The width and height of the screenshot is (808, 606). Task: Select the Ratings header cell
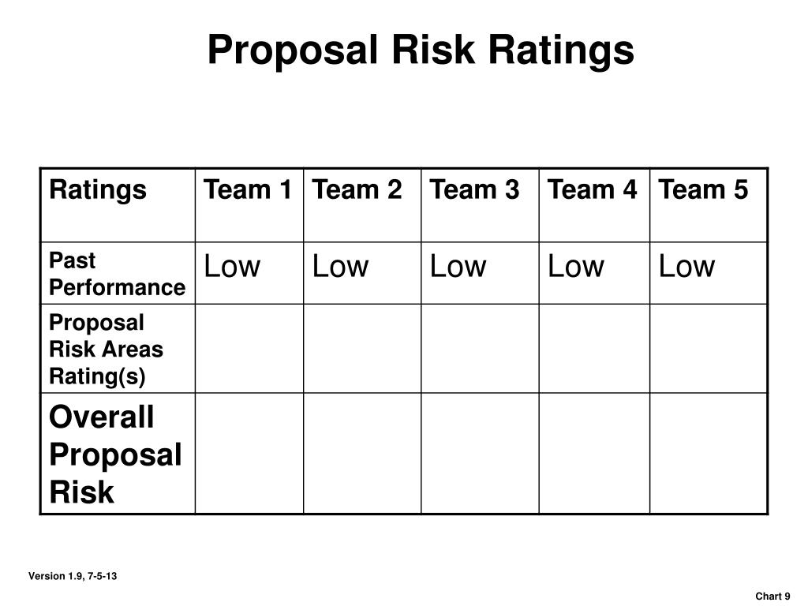pyautogui.click(x=118, y=205)
